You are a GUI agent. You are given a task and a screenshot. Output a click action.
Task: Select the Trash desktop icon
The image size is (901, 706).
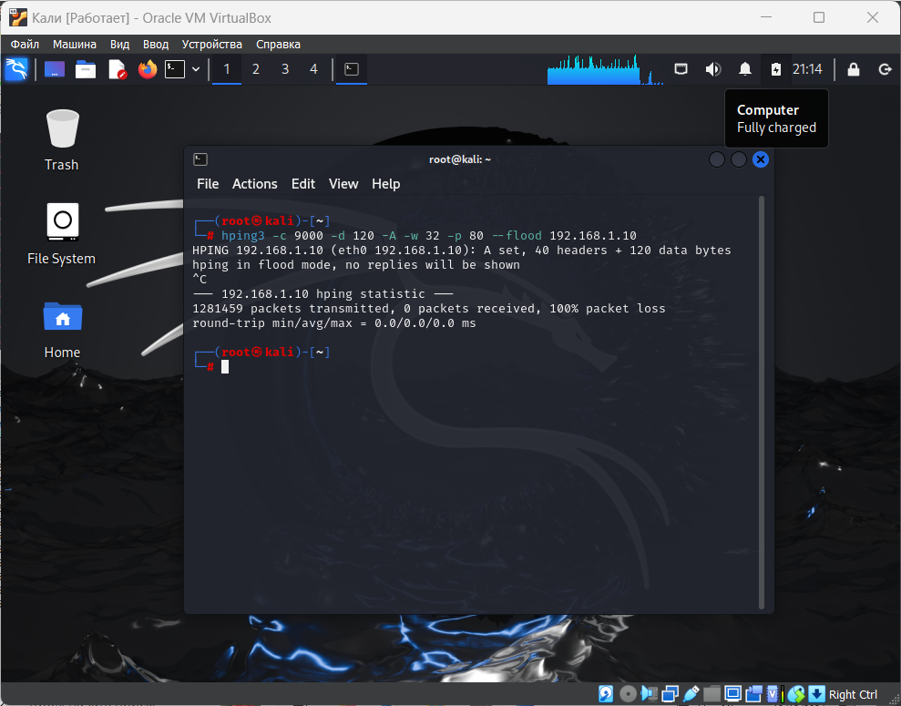[x=61, y=140]
